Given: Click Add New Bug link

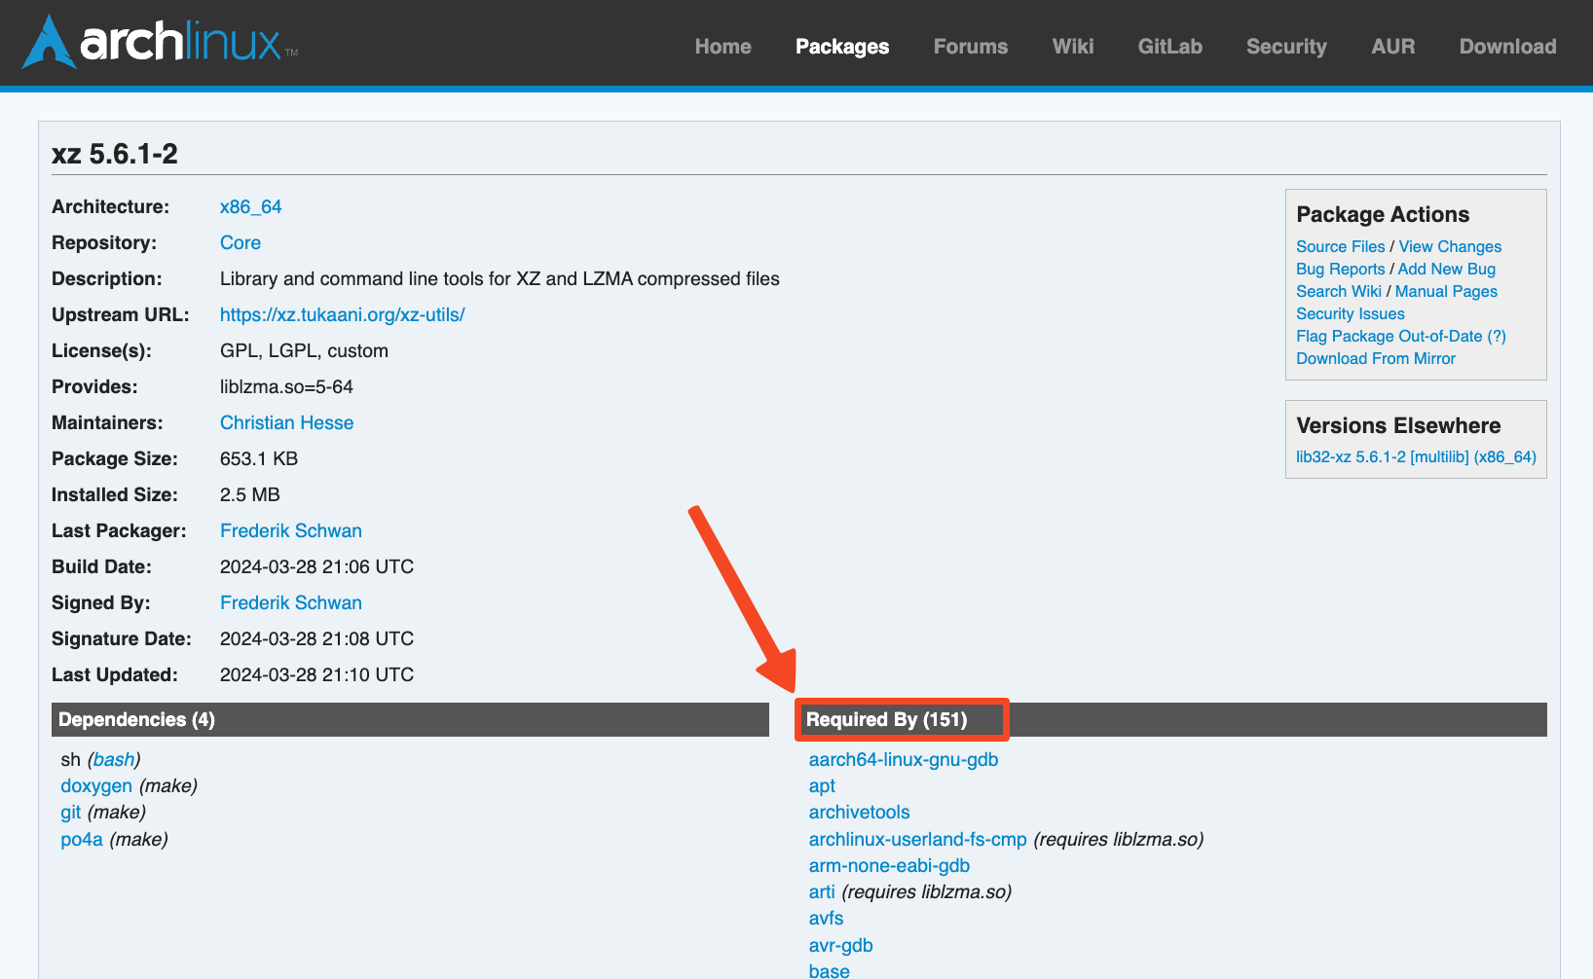Looking at the screenshot, I should 1446,270.
